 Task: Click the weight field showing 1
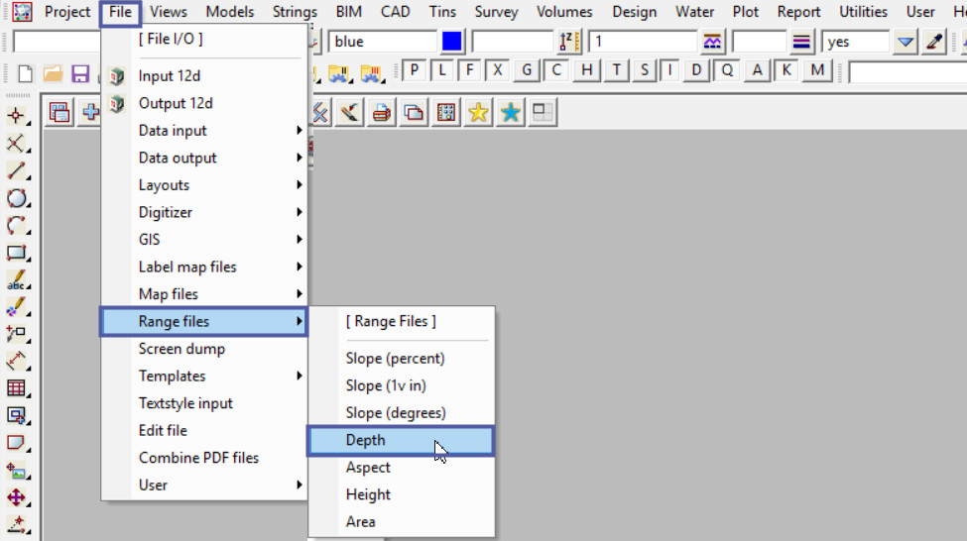tap(644, 42)
